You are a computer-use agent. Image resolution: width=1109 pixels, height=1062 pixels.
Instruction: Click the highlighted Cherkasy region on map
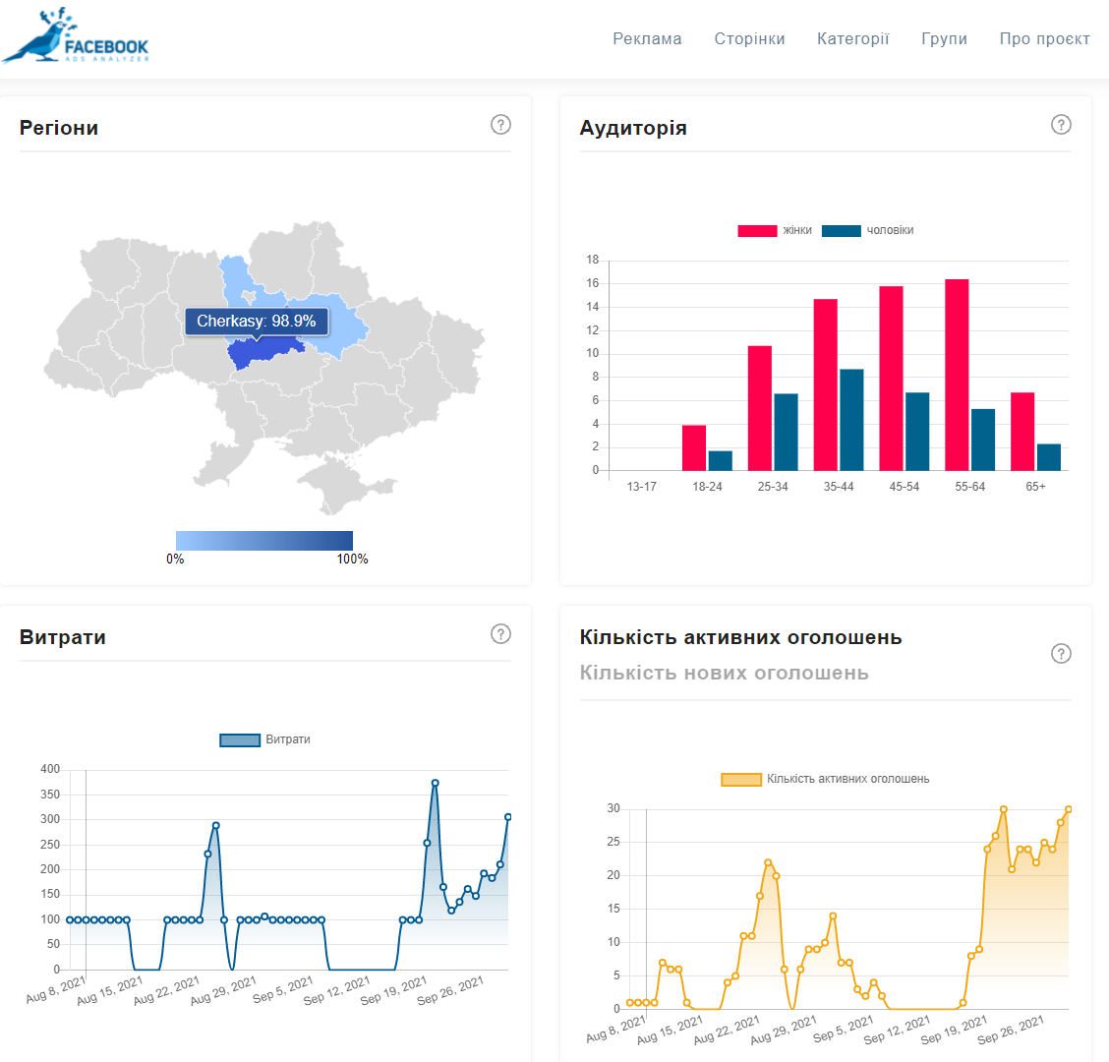click(263, 354)
